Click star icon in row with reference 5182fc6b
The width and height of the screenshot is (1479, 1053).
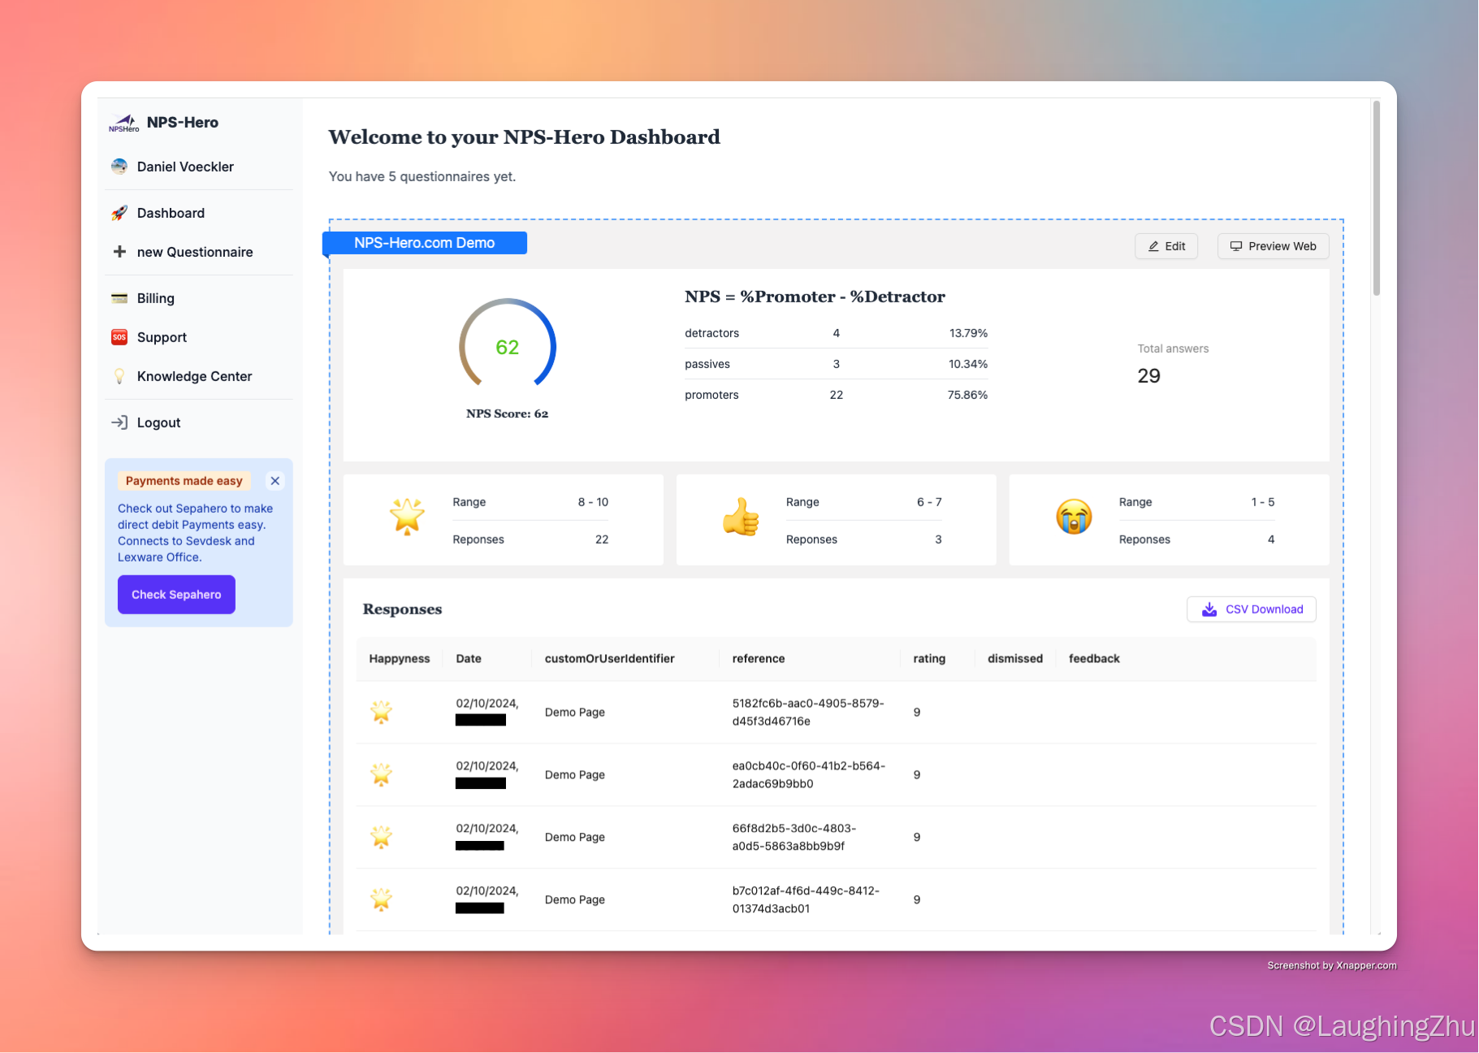[x=381, y=713]
